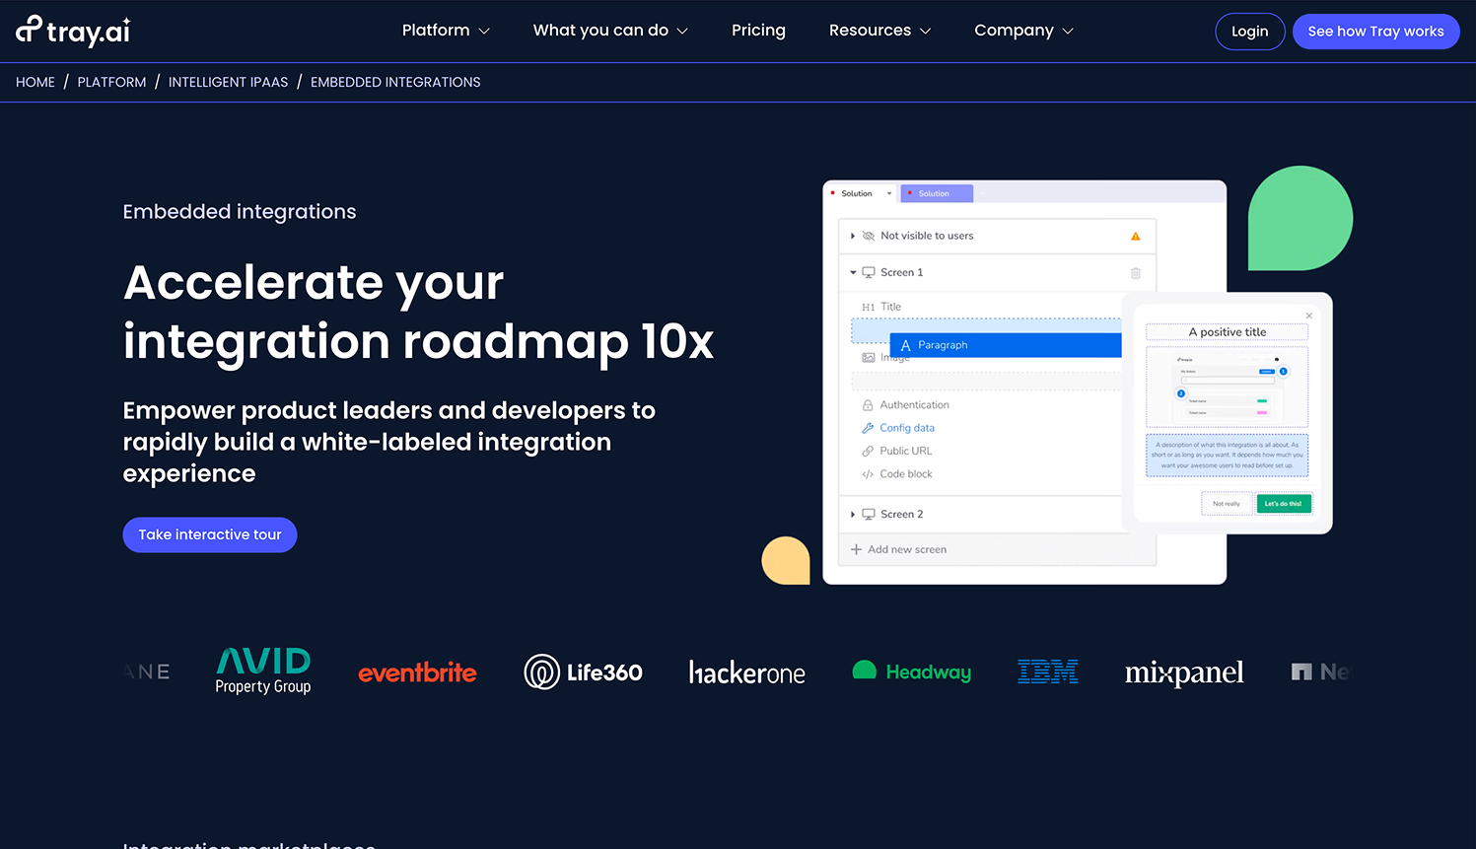Select the H1 Title element
This screenshot has width=1476, height=849.
[x=881, y=307]
